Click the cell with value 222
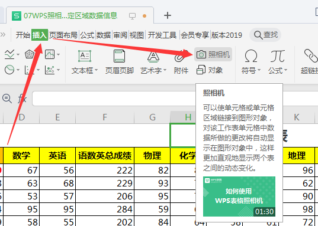This screenshot has width=318, height=226. point(105,170)
